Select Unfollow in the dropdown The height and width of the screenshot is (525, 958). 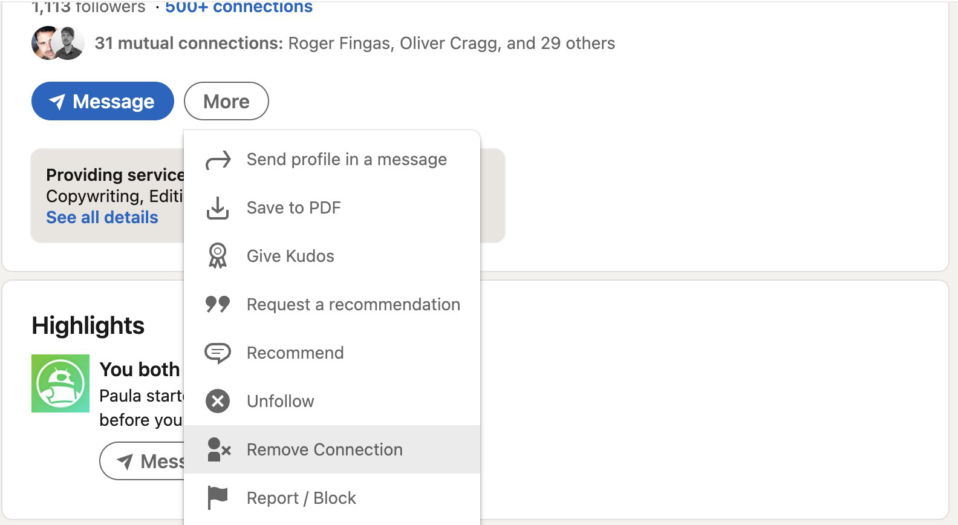pos(280,401)
